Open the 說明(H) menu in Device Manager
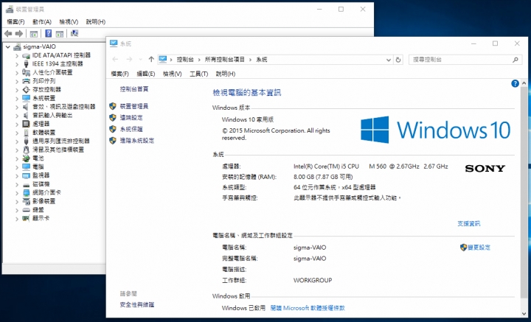531x322 pixels. 95,21
